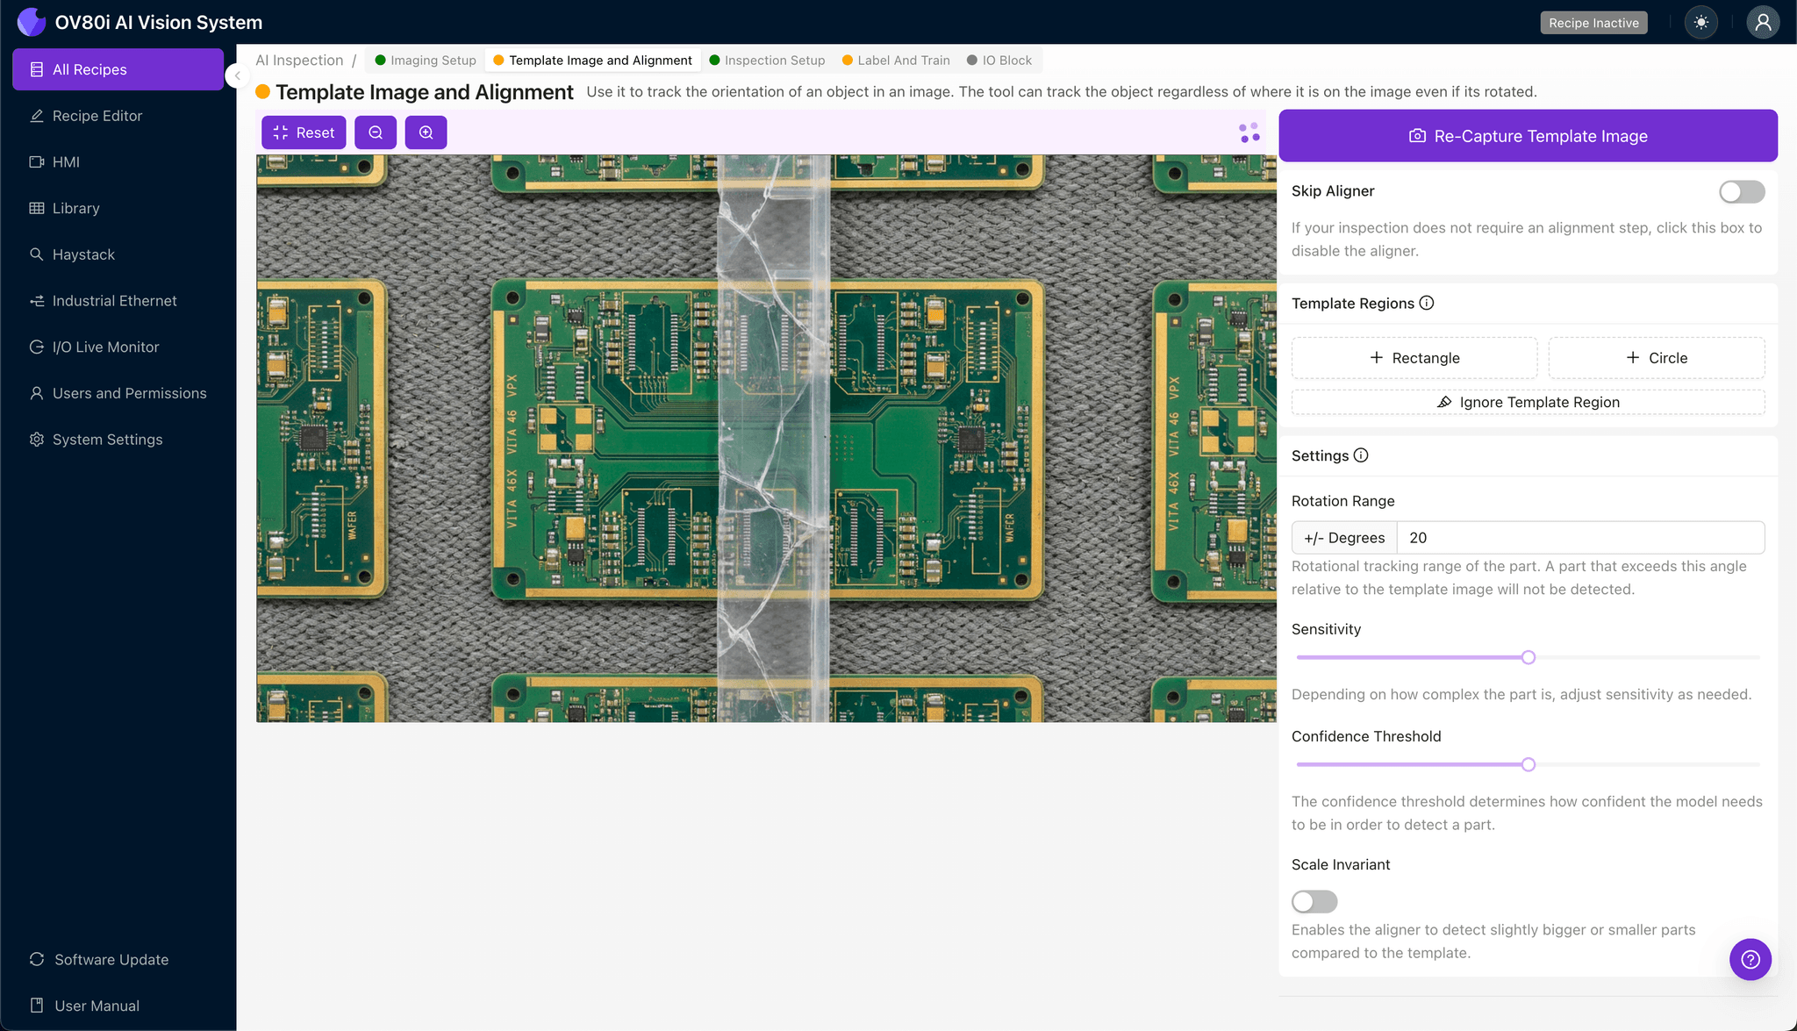The height and width of the screenshot is (1031, 1797).
Task: Select the +/- Degrees unit selector
Action: coord(1344,537)
